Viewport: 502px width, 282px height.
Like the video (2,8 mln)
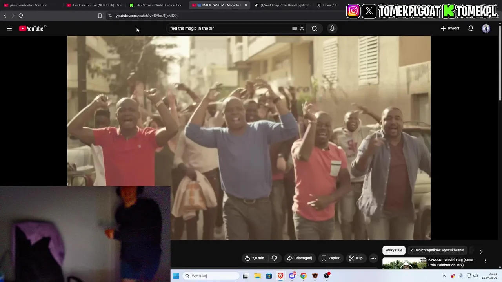pos(254,258)
